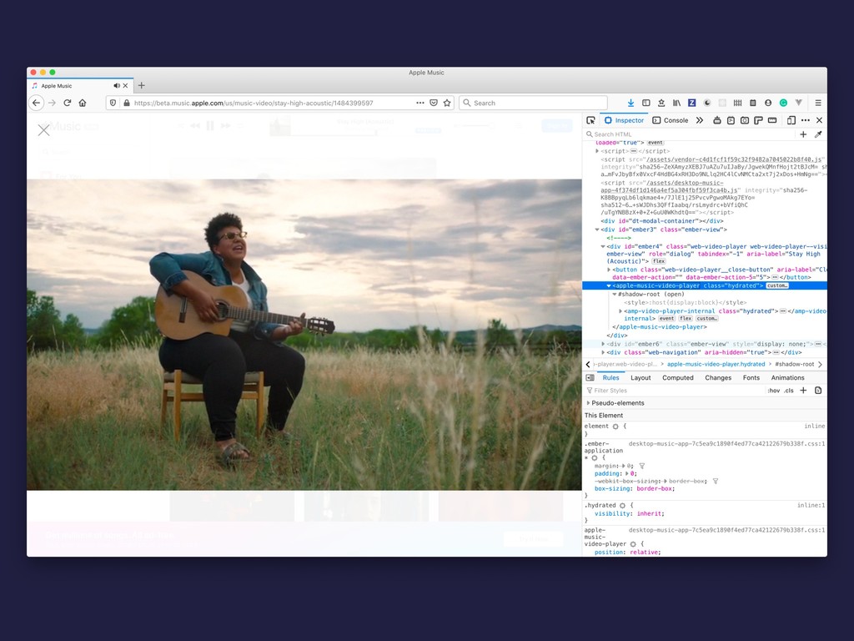Open the Firefox downloads arrow
This screenshot has height=641, width=854.
point(630,103)
